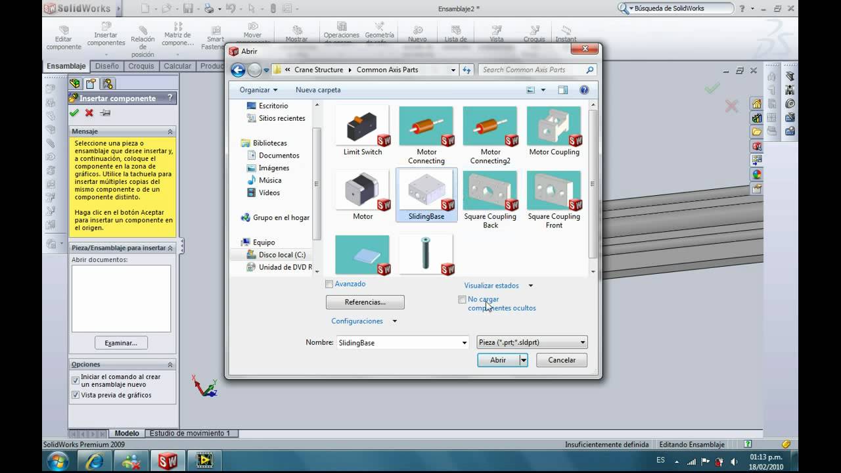Select the Estudio de movimiento 1 tab

pyautogui.click(x=190, y=434)
